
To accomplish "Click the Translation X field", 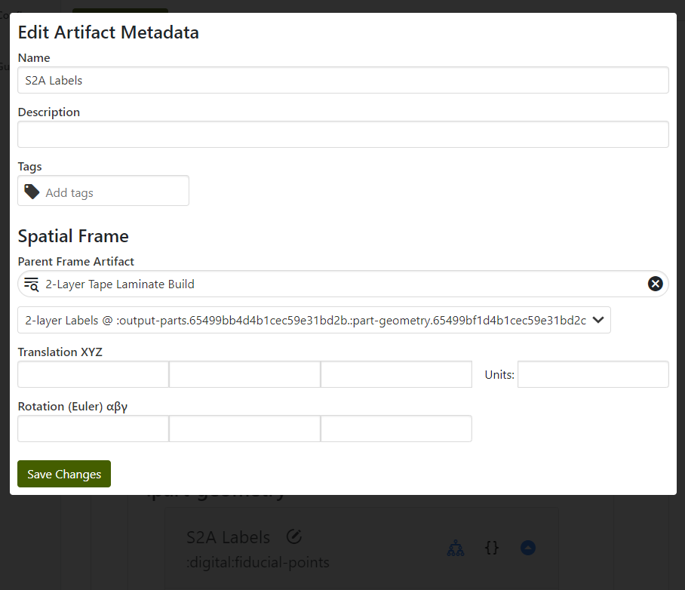I will coord(93,374).
